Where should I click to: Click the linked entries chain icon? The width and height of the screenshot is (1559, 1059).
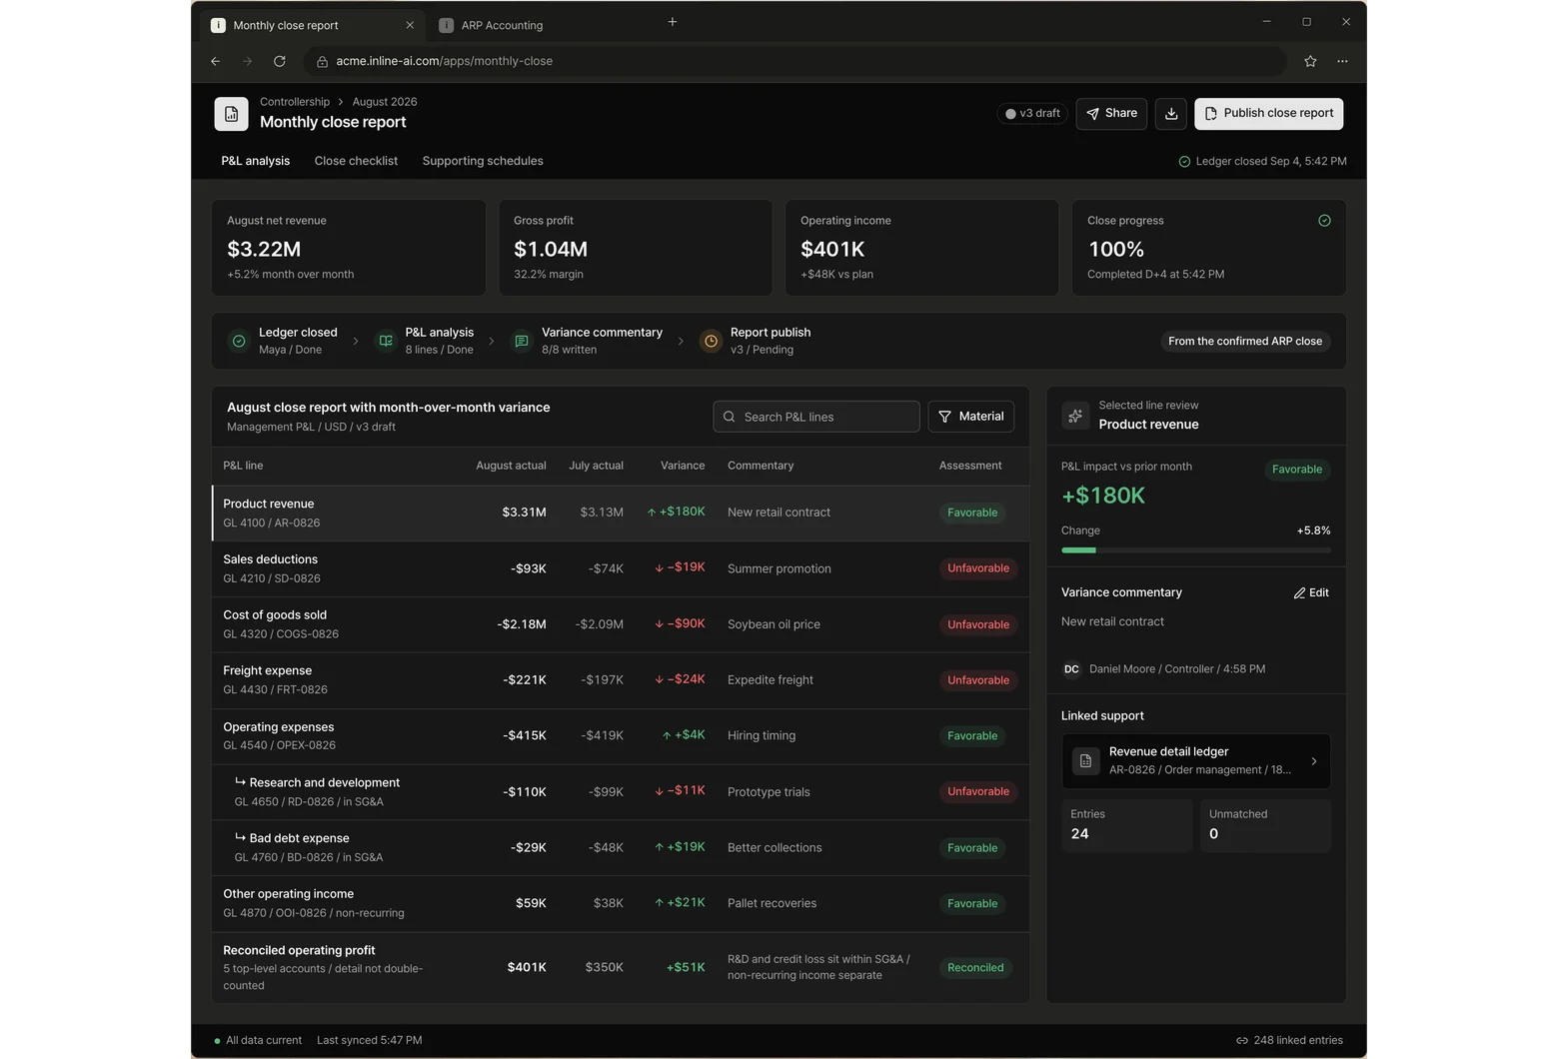1242,1041
